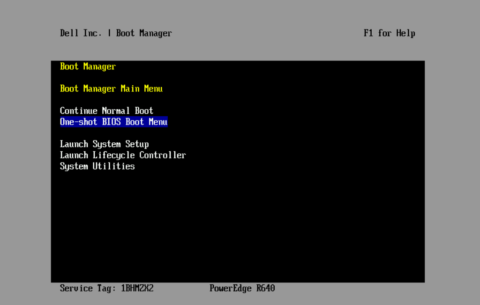This screenshot has height=305, width=480.
Task: Open System Utilities
Action: (x=97, y=166)
